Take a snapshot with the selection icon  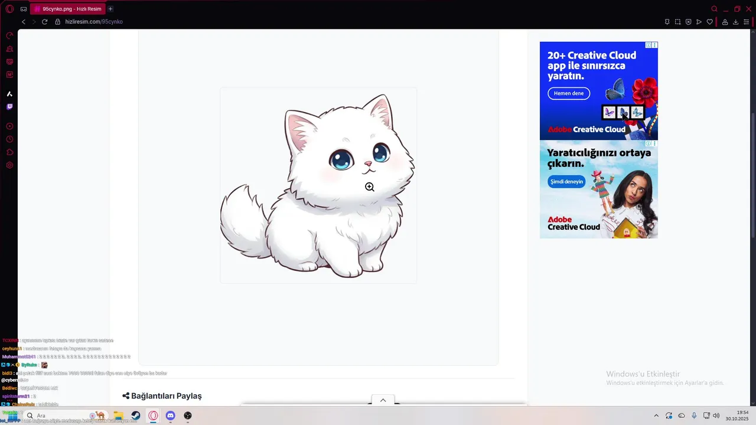coord(677,22)
